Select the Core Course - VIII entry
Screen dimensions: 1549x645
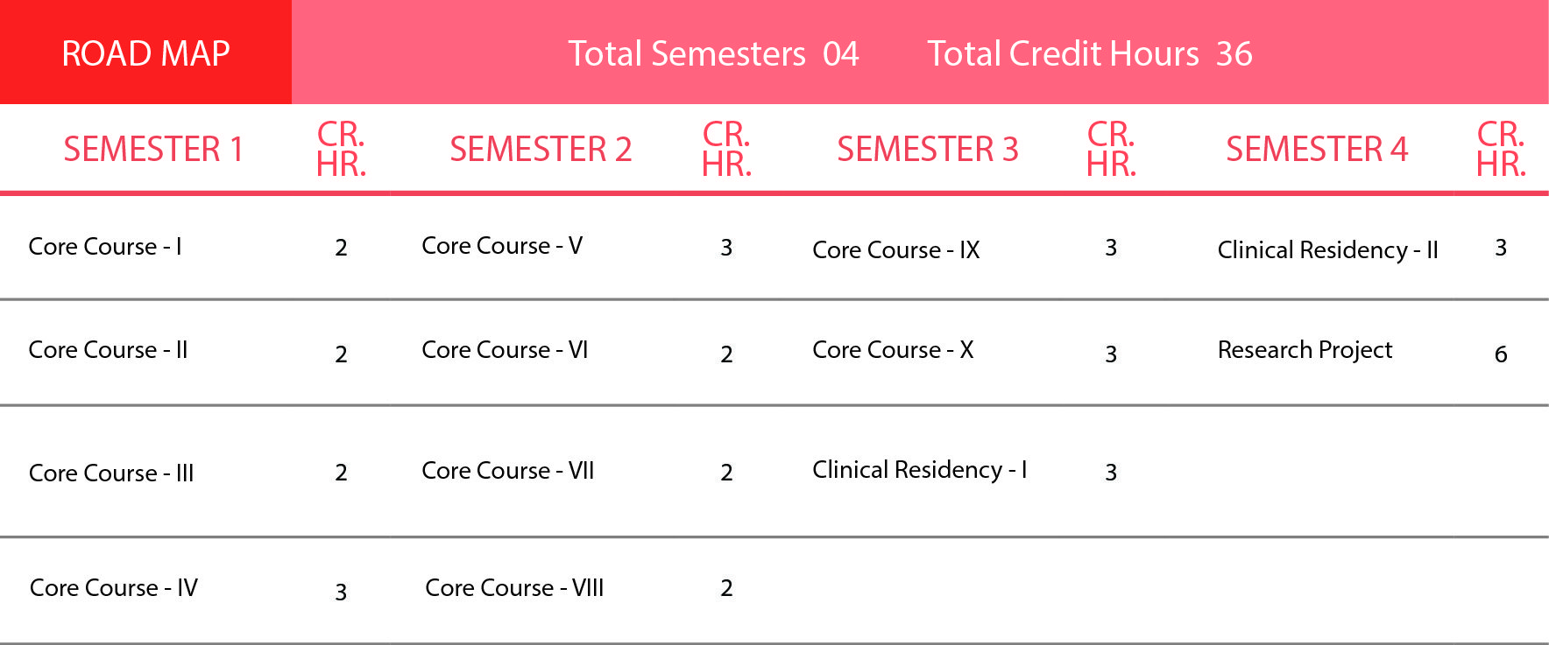click(x=514, y=588)
